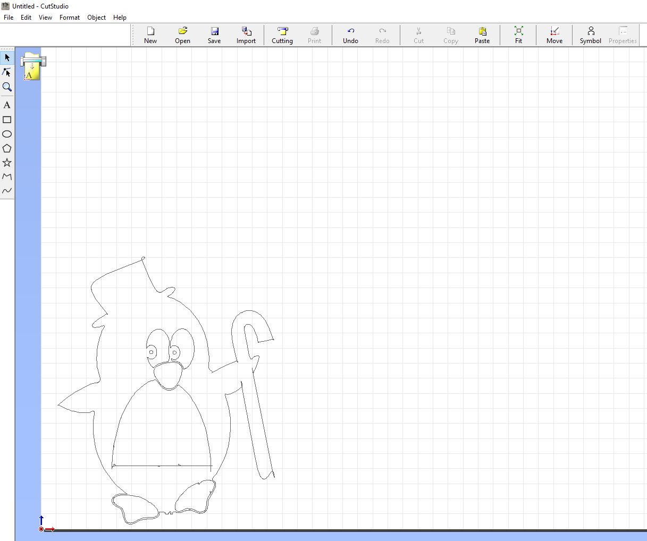Open the View menu
Screen dimensions: 647x541
tap(46, 17)
